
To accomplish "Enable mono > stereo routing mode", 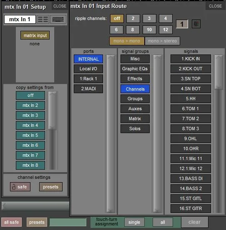I will 162,41.
